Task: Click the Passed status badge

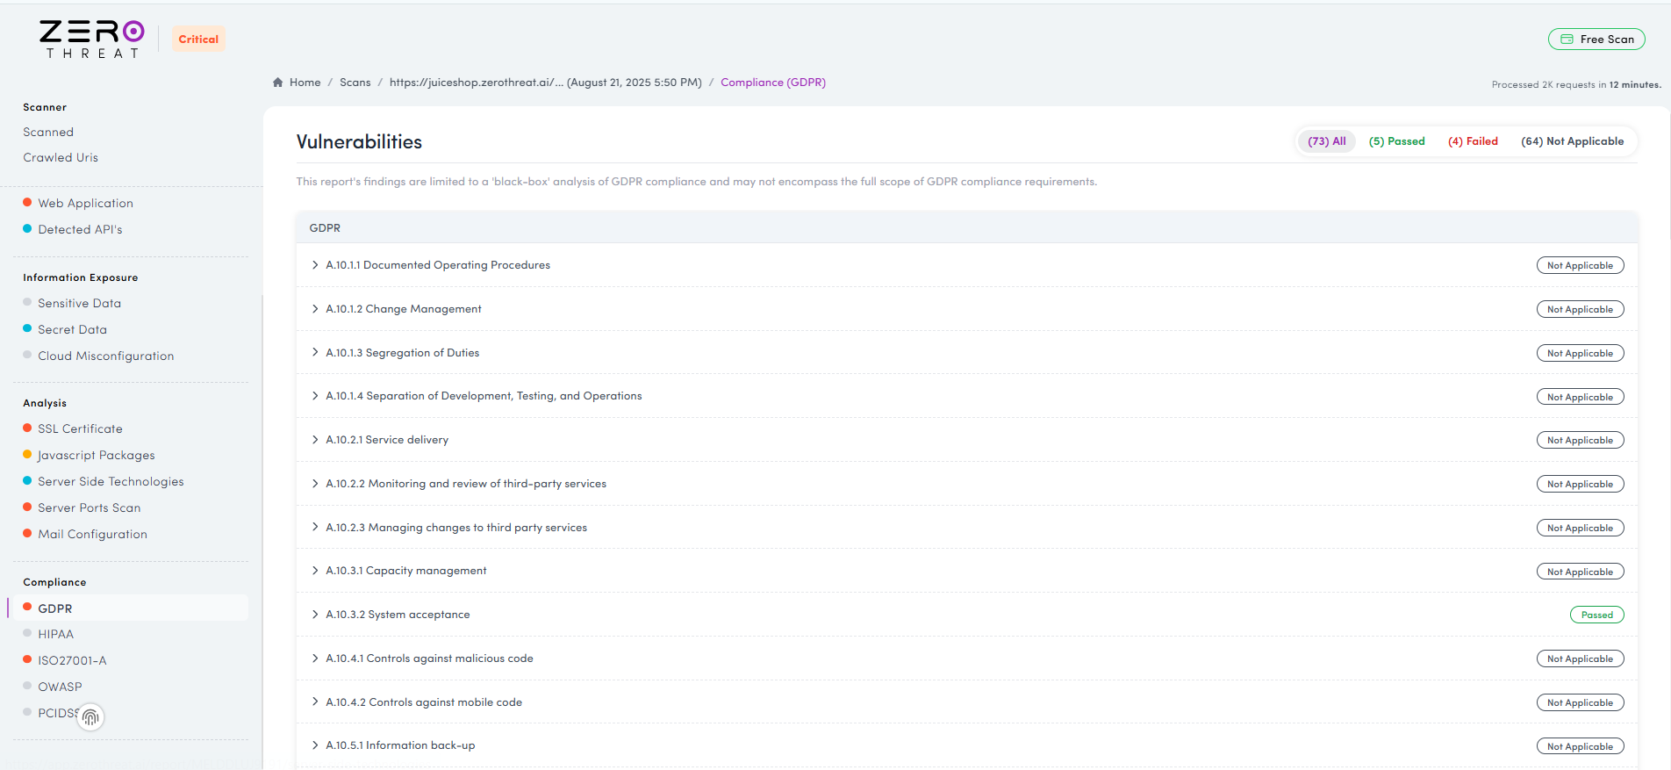Action: 1596,615
